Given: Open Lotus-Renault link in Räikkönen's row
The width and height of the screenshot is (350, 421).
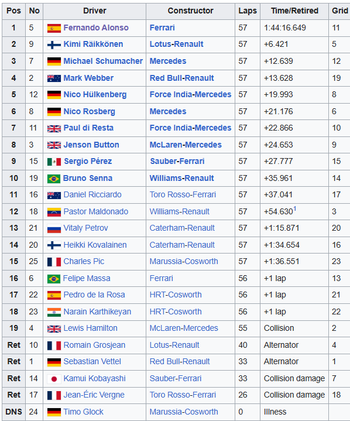Looking at the screenshot, I should 176,44.
